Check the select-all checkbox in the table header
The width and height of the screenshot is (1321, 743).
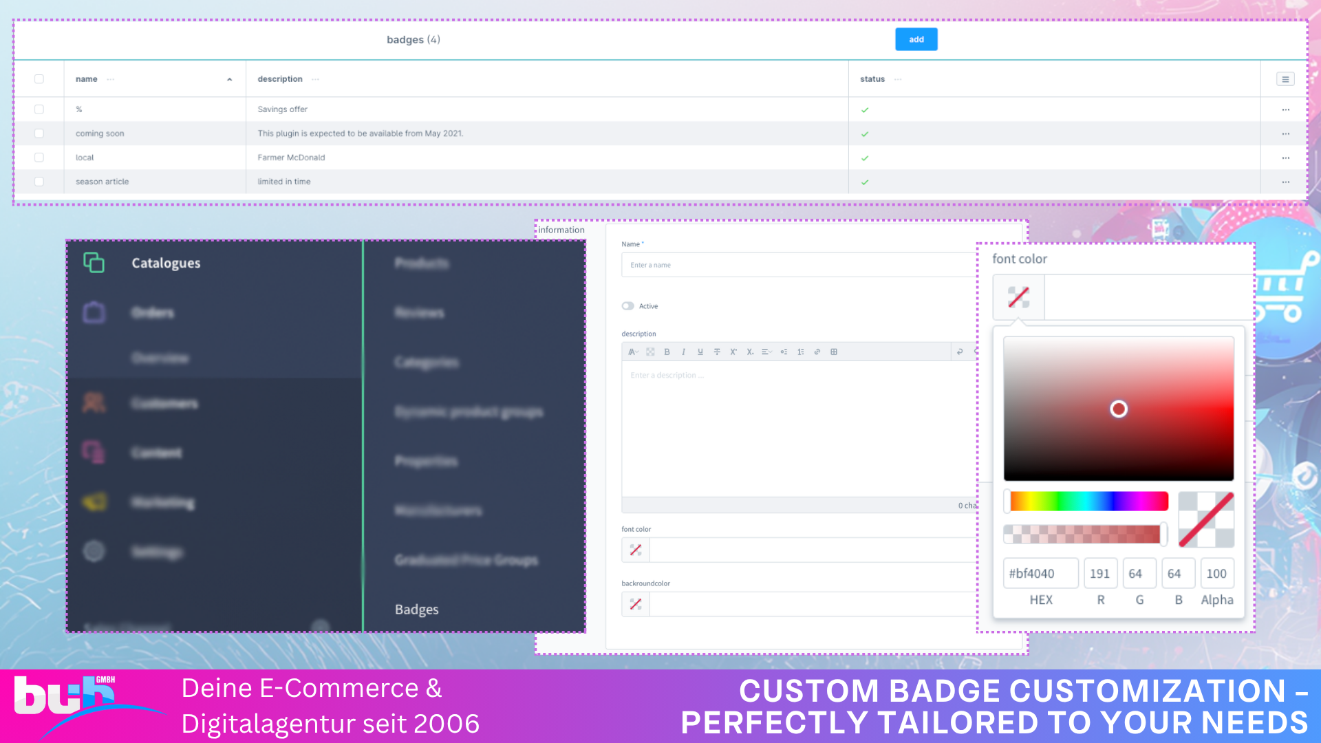39,78
